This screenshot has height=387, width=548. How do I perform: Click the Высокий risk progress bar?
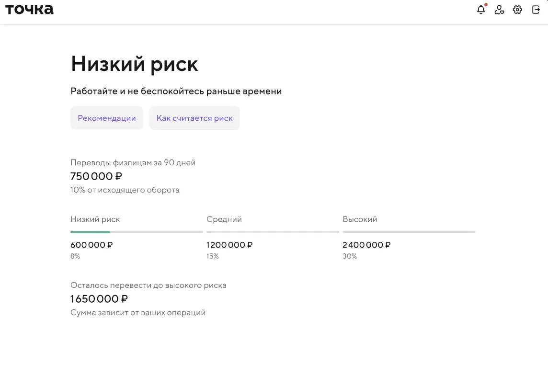(x=409, y=232)
